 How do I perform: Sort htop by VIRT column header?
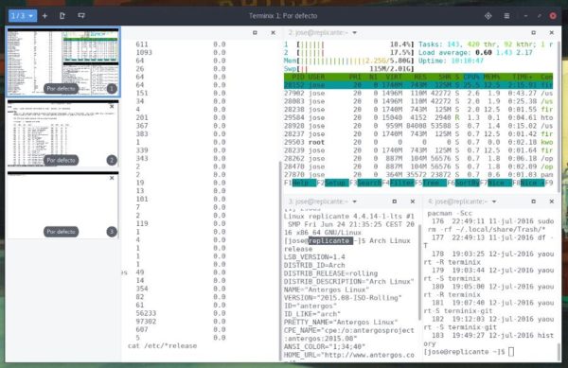click(394, 77)
